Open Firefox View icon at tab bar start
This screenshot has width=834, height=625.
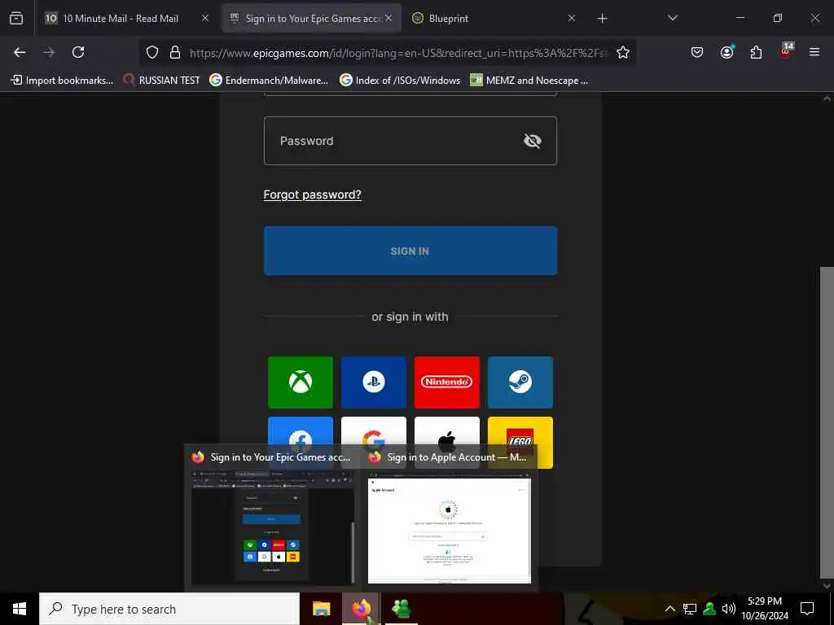[x=16, y=19]
